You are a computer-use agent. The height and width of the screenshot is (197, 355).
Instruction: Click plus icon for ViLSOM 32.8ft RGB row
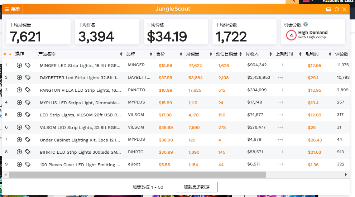[19, 127]
